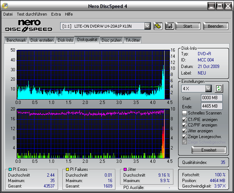Screen dimensions: 234x193
Task: Open the LITE-ON drive selection dropdown
Action: [147, 26]
